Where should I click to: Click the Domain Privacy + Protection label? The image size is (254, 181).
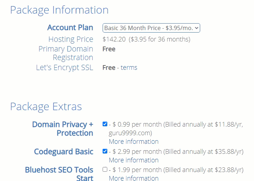tap(63, 129)
